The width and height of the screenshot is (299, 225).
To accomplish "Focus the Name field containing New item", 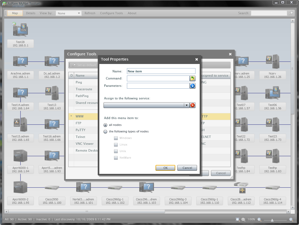I will tap(161, 71).
